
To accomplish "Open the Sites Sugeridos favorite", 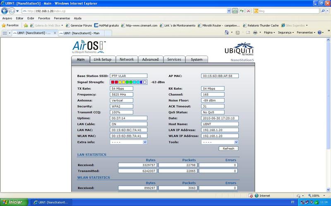I will [294, 26].
